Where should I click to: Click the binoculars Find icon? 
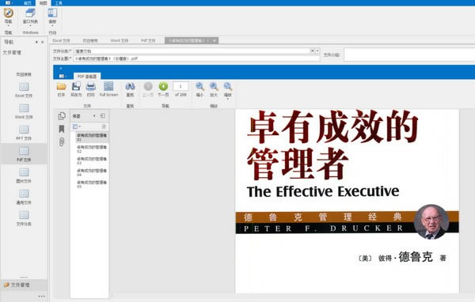tap(130, 86)
